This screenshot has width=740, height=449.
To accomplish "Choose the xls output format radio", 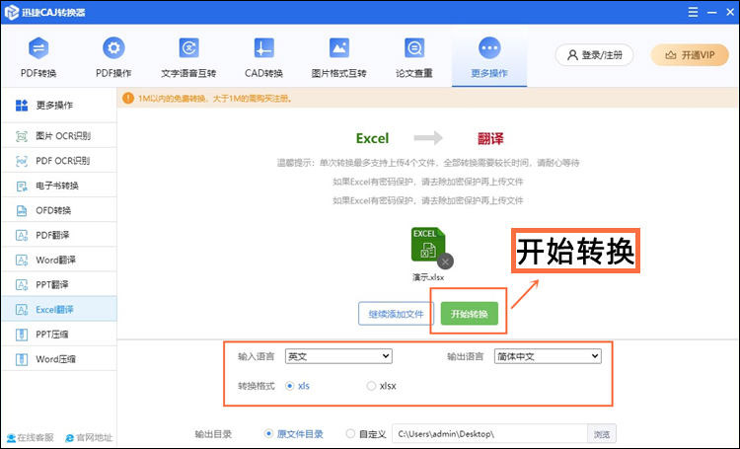I will pos(289,386).
